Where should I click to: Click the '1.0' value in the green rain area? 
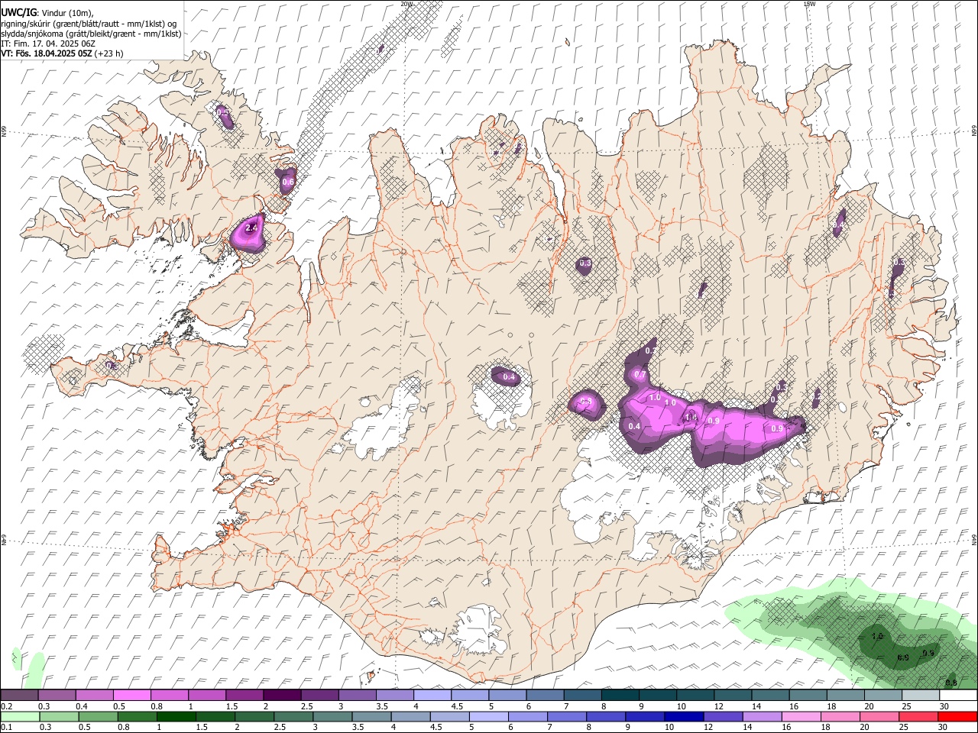(878, 636)
